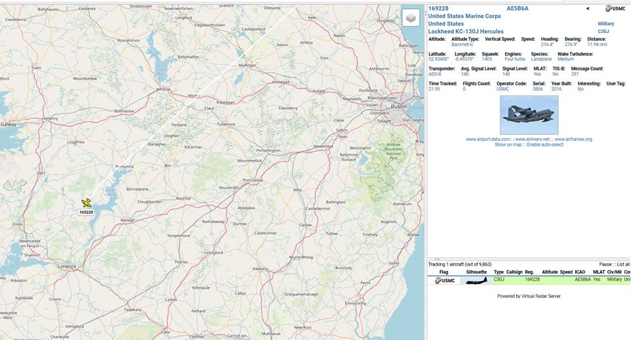
Task: Open the www.airport-data.com link
Action: [x=488, y=139]
